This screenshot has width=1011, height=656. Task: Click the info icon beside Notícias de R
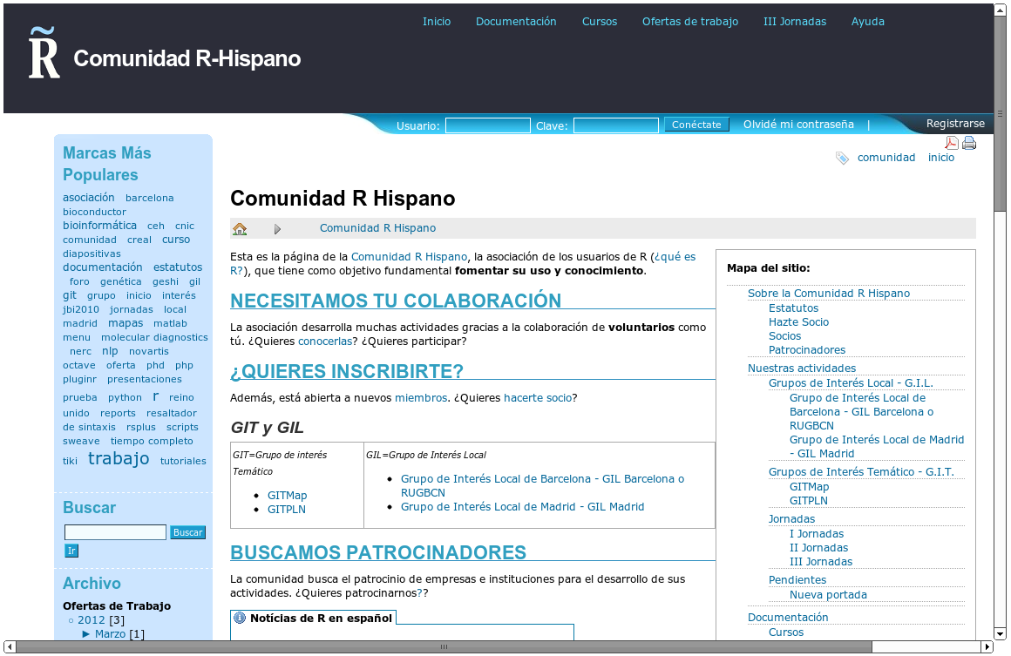coord(240,618)
